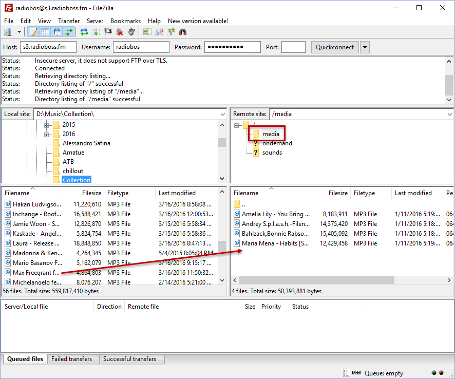Click the Quickconnect button

[x=335, y=47]
